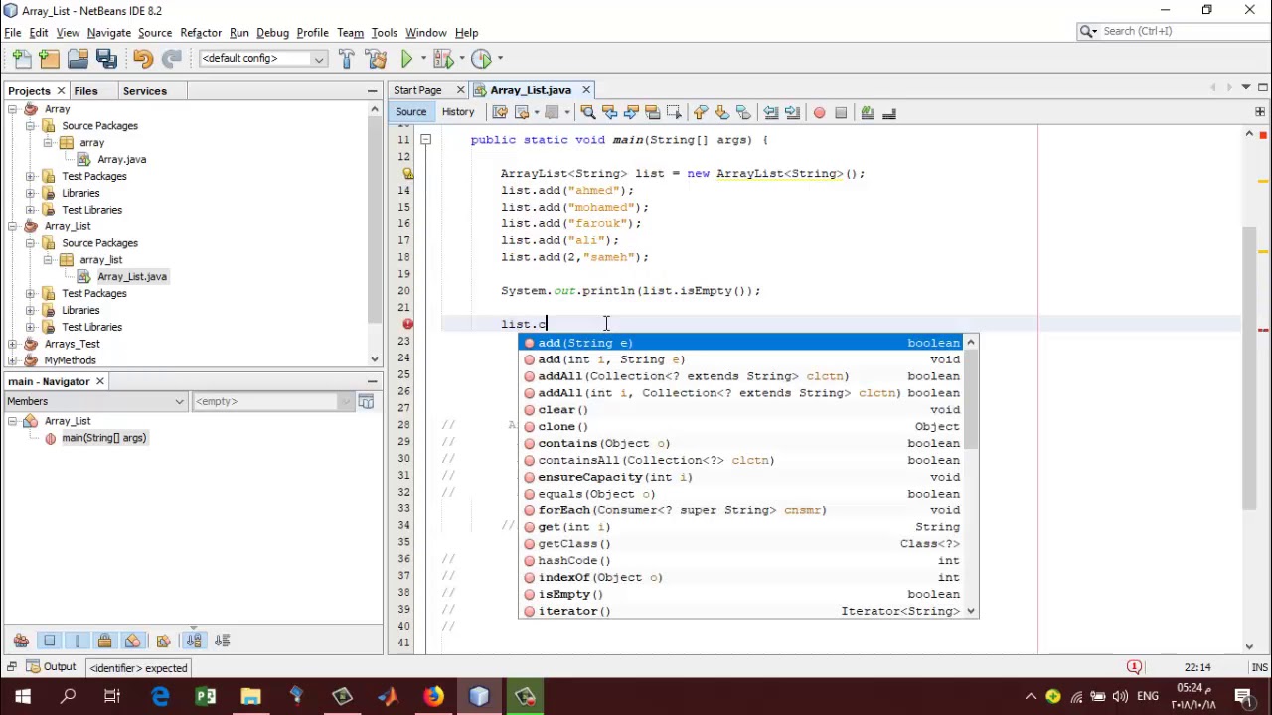This screenshot has width=1272, height=715.
Task: Click the red error glyph on line 22
Action: coord(407,324)
